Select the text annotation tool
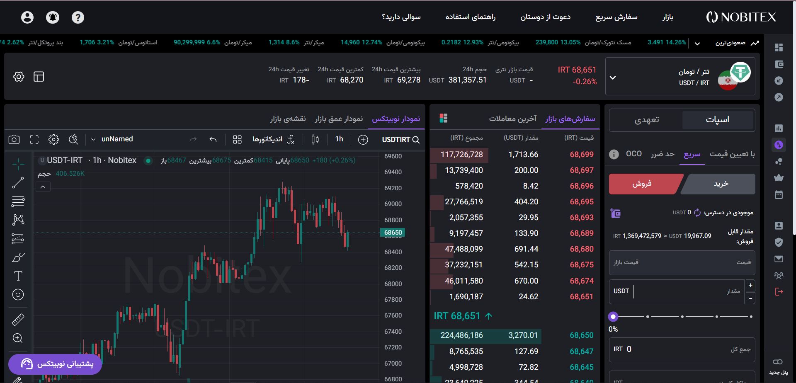This screenshot has height=383, width=796. [x=18, y=276]
